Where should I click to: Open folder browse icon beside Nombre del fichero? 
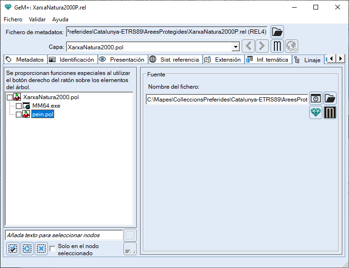click(330, 99)
